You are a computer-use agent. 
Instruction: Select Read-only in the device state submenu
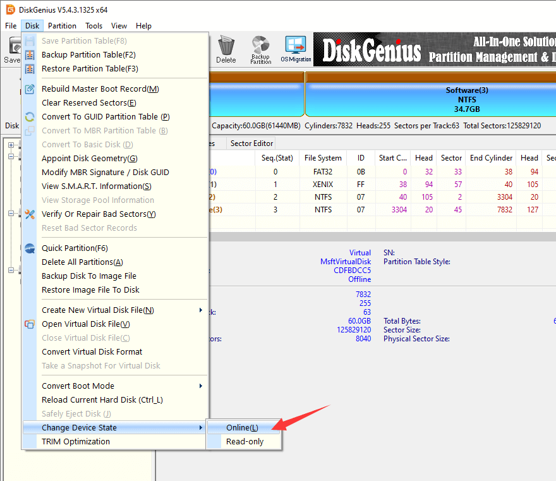[245, 442]
